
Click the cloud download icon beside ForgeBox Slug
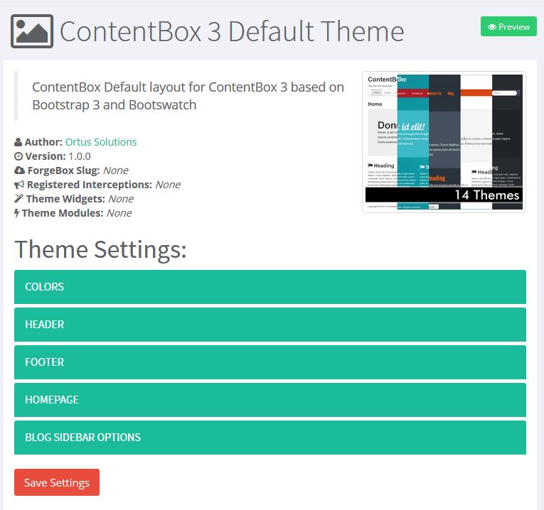19,170
